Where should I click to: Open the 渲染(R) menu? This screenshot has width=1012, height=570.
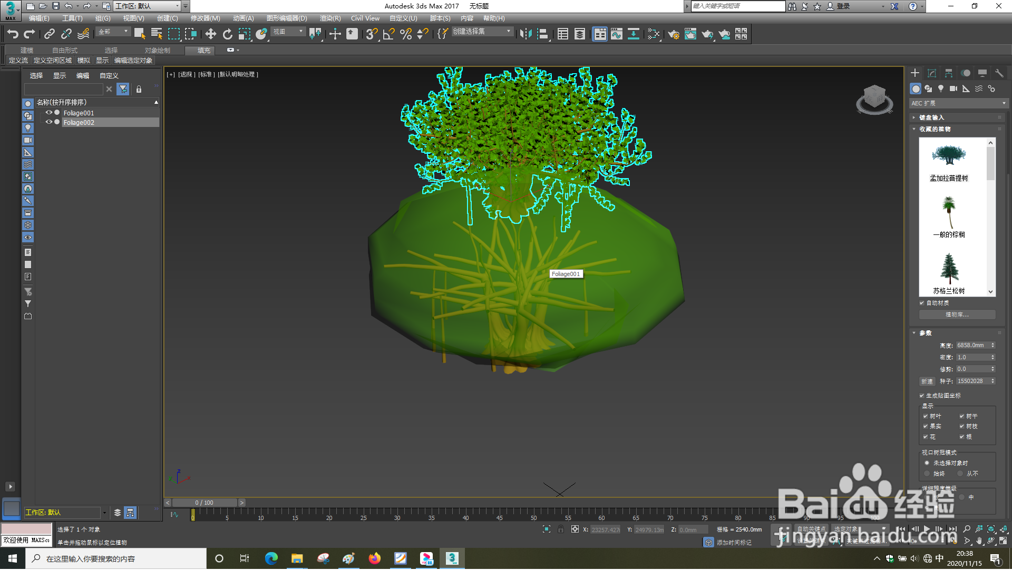click(330, 18)
